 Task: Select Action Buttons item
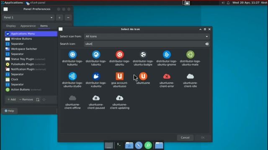[x=31, y=90]
